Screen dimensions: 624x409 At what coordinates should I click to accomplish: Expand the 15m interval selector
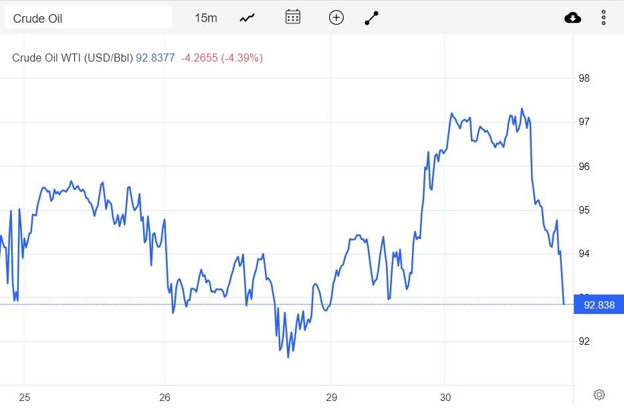click(206, 18)
